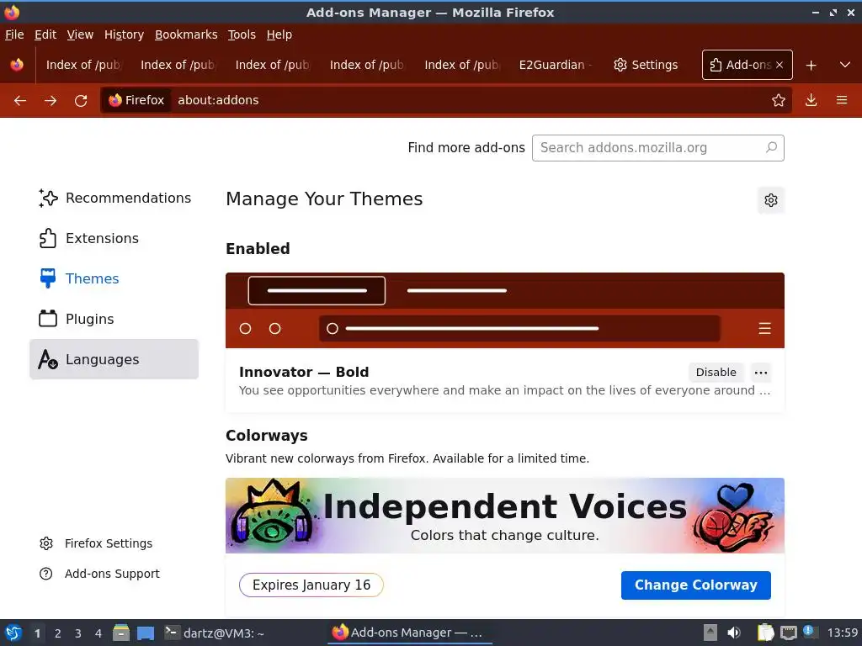Go forward using the forward arrow
Image resolution: width=862 pixels, height=646 pixels.
click(x=51, y=101)
